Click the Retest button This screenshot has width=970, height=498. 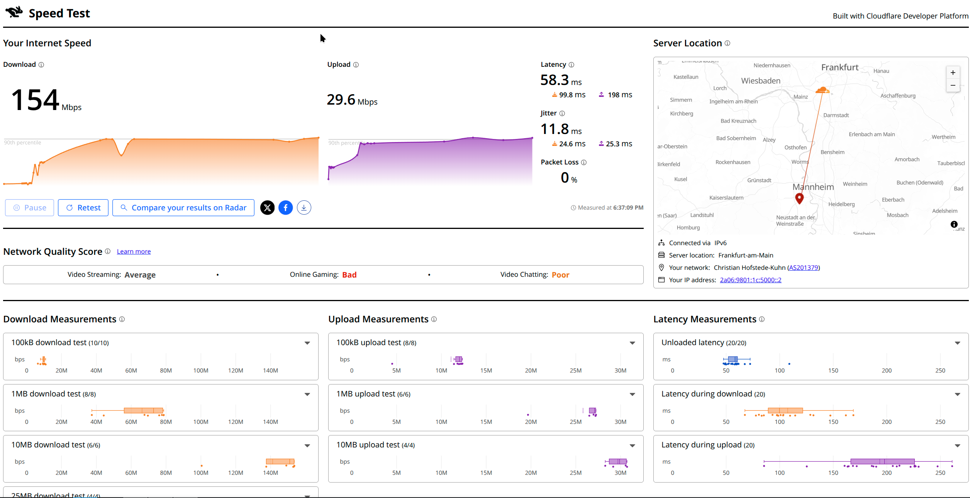(83, 208)
